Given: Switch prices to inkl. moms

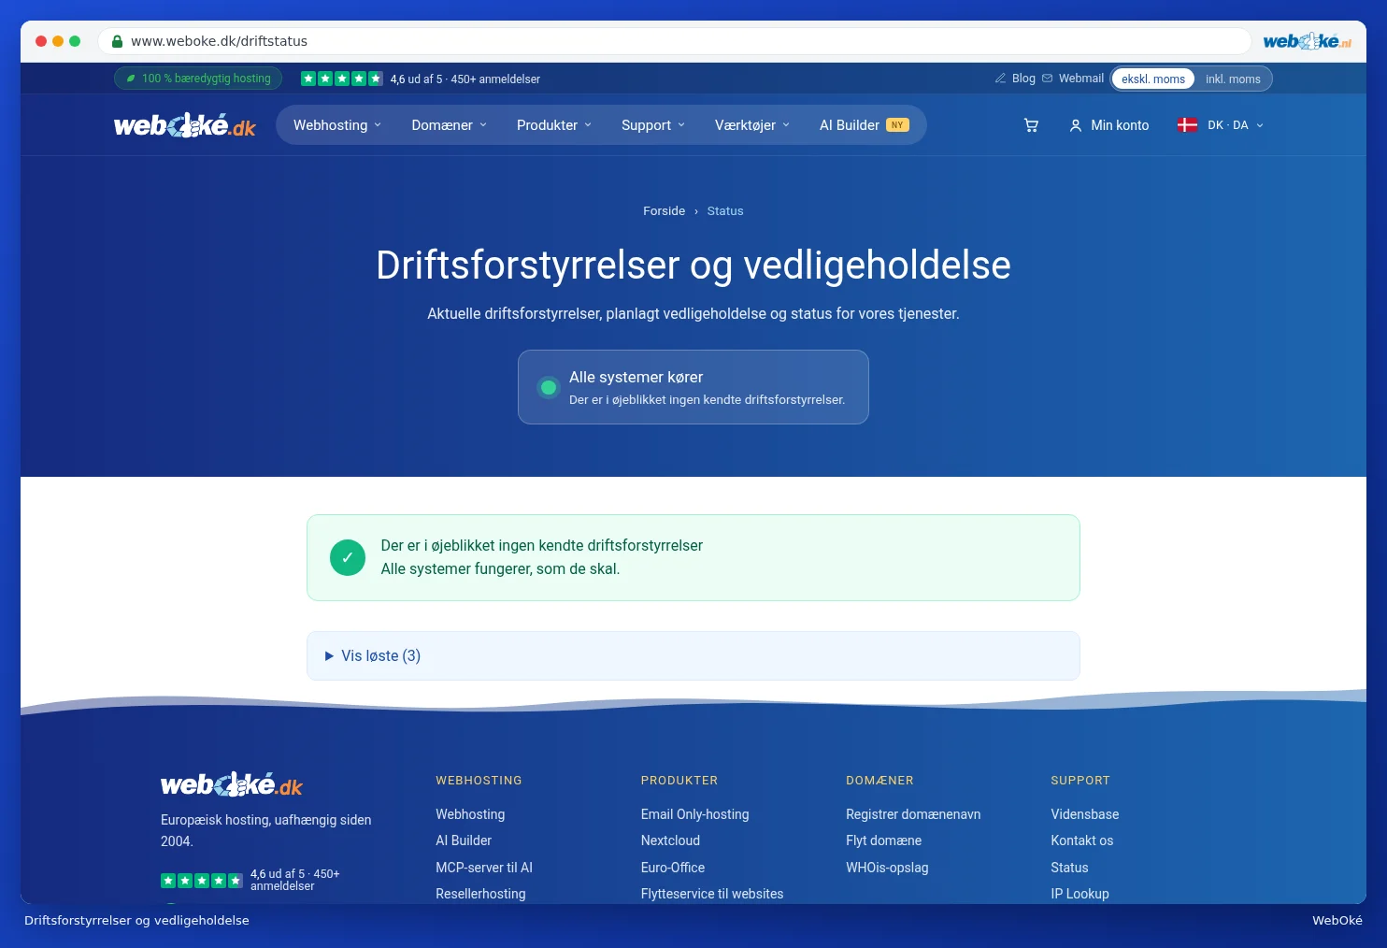Looking at the screenshot, I should (x=1233, y=79).
